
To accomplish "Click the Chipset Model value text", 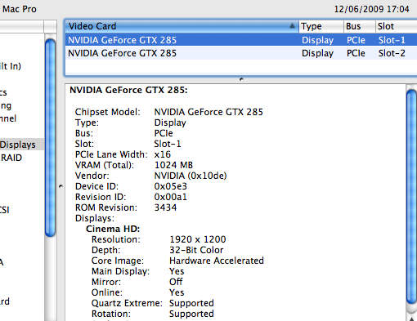I will tap(208, 112).
